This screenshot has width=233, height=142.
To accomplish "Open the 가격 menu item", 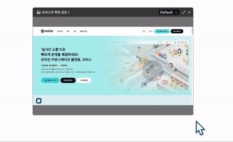I will (x=68, y=31).
